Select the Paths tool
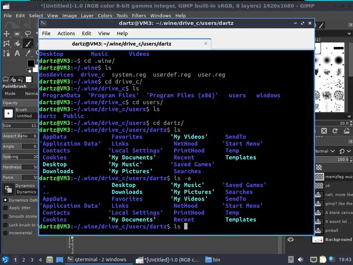Screen dimensions: 353x265 point(7,53)
